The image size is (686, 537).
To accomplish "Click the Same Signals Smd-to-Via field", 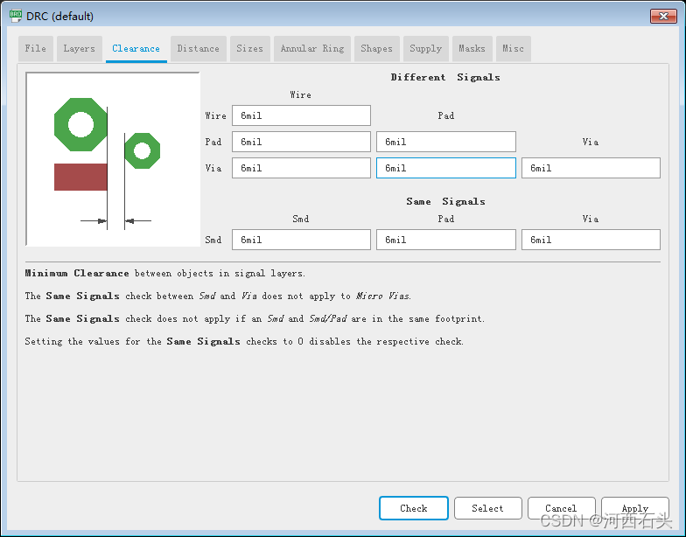I will pos(591,240).
